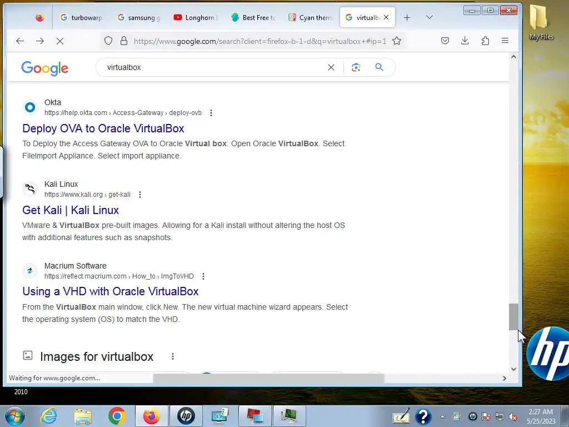Click the help.okta.com result URL

pos(123,113)
